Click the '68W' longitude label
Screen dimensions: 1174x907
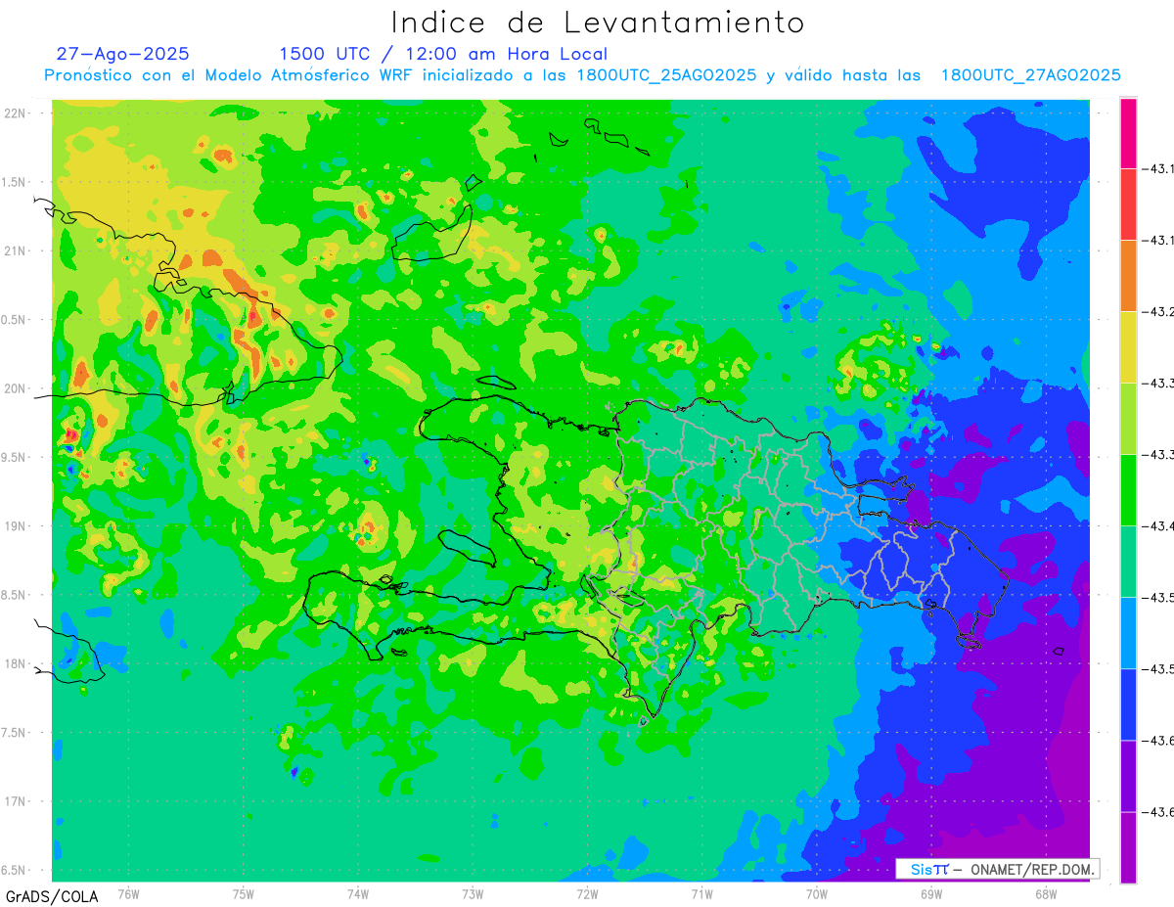1046,893
